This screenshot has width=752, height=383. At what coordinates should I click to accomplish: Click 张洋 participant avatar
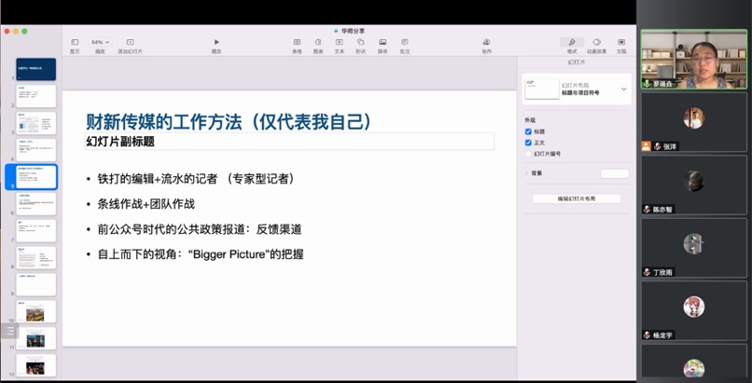coord(693,117)
